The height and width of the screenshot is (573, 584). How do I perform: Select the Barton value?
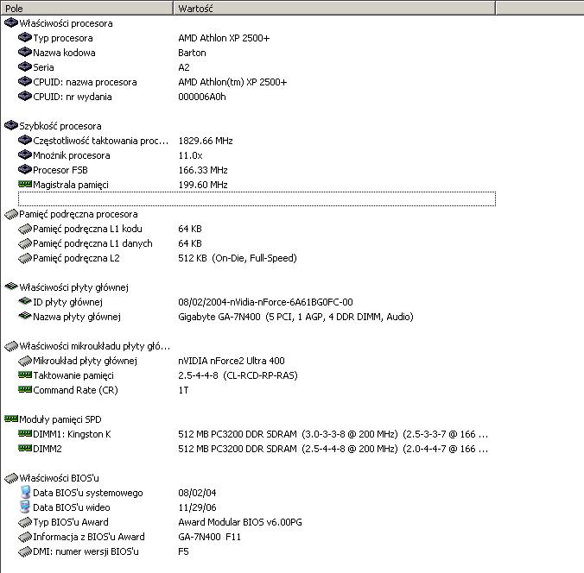[x=192, y=53]
